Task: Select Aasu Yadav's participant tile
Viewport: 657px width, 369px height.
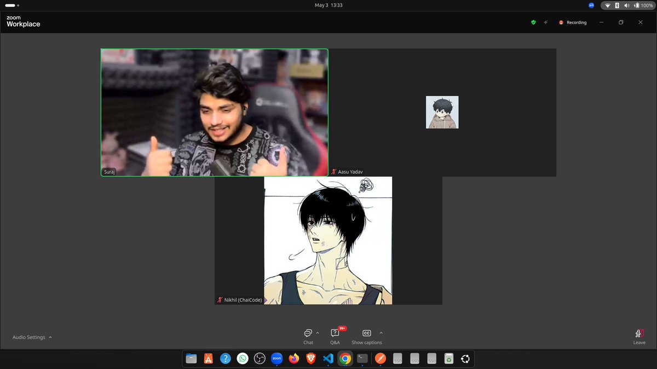Action: tap(442, 113)
